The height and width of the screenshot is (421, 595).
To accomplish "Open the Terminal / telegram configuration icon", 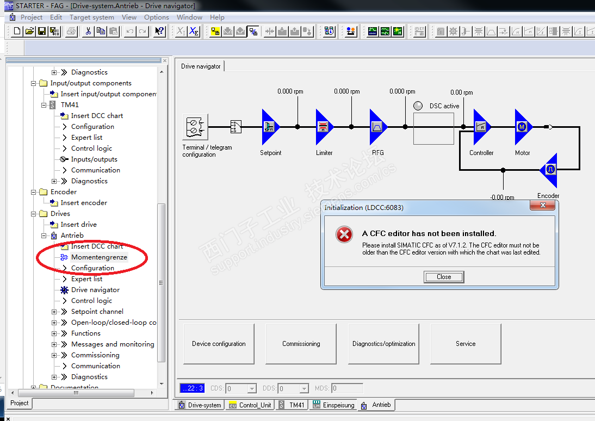I will pyautogui.click(x=195, y=127).
